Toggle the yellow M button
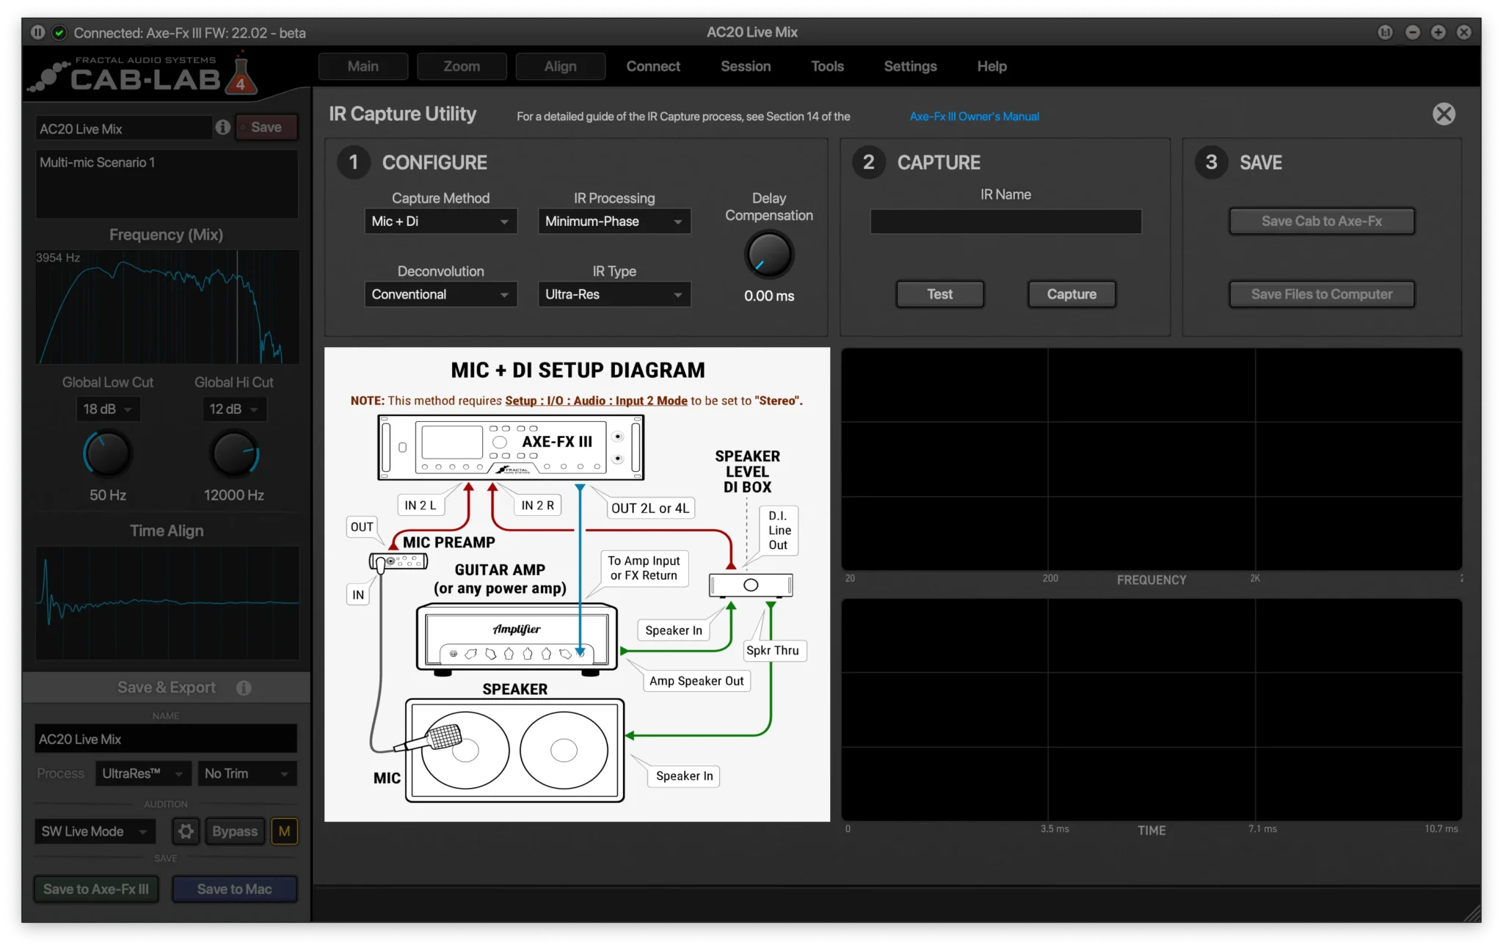The image size is (1503, 948). (x=284, y=831)
